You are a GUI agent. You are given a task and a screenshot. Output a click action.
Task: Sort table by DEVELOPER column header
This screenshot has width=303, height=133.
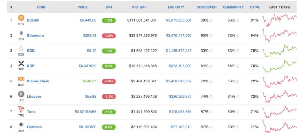(x=207, y=7)
